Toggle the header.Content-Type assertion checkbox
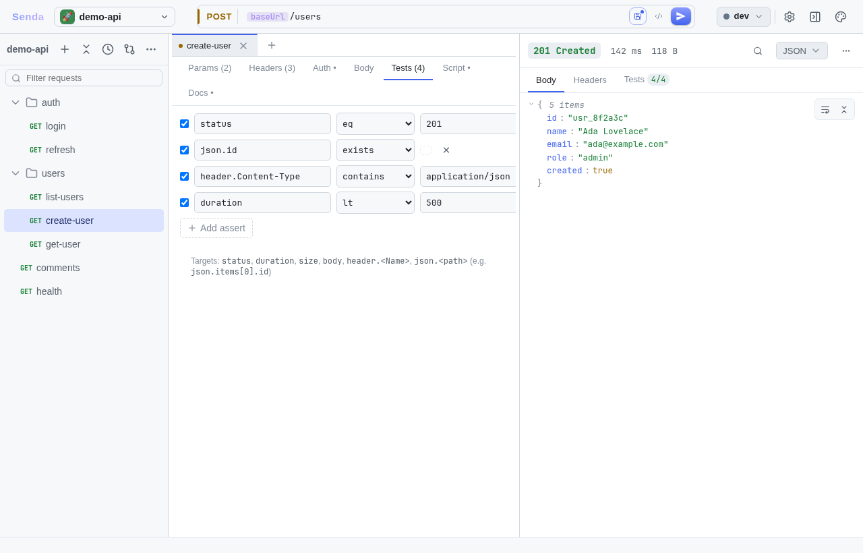Viewport: 863px width, 553px height. [185, 177]
